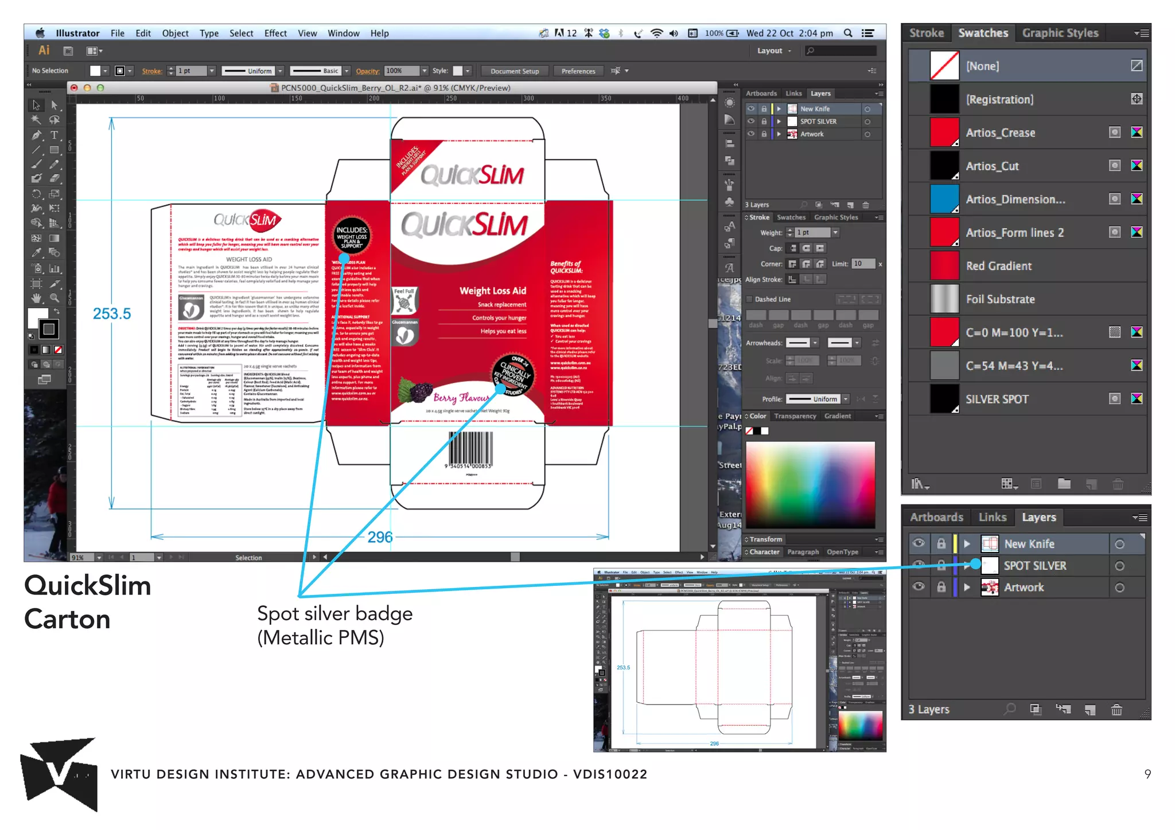The width and height of the screenshot is (1175, 830).
Task: Click the Preferences button
Action: pyautogui.click(x=578, y=71)
